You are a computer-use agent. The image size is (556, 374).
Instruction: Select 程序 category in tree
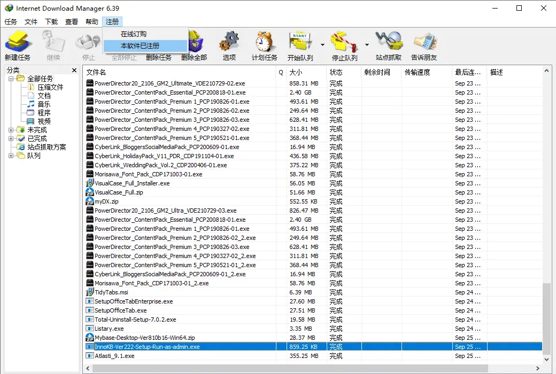pos(44,113)
